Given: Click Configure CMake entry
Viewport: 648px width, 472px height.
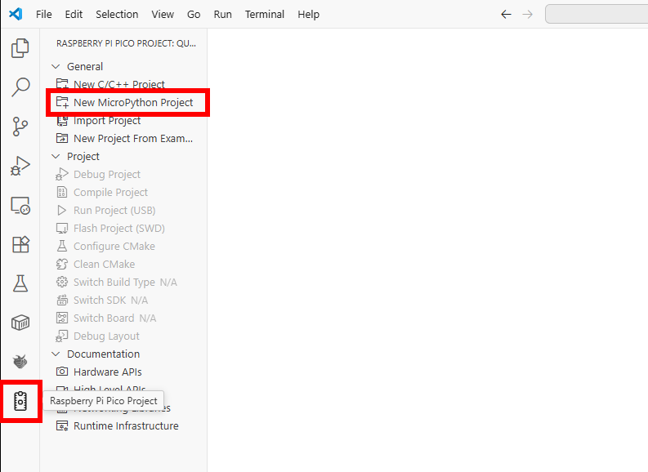Looking at the screenshot, I should pyautogui.click(x=124, y=246).
